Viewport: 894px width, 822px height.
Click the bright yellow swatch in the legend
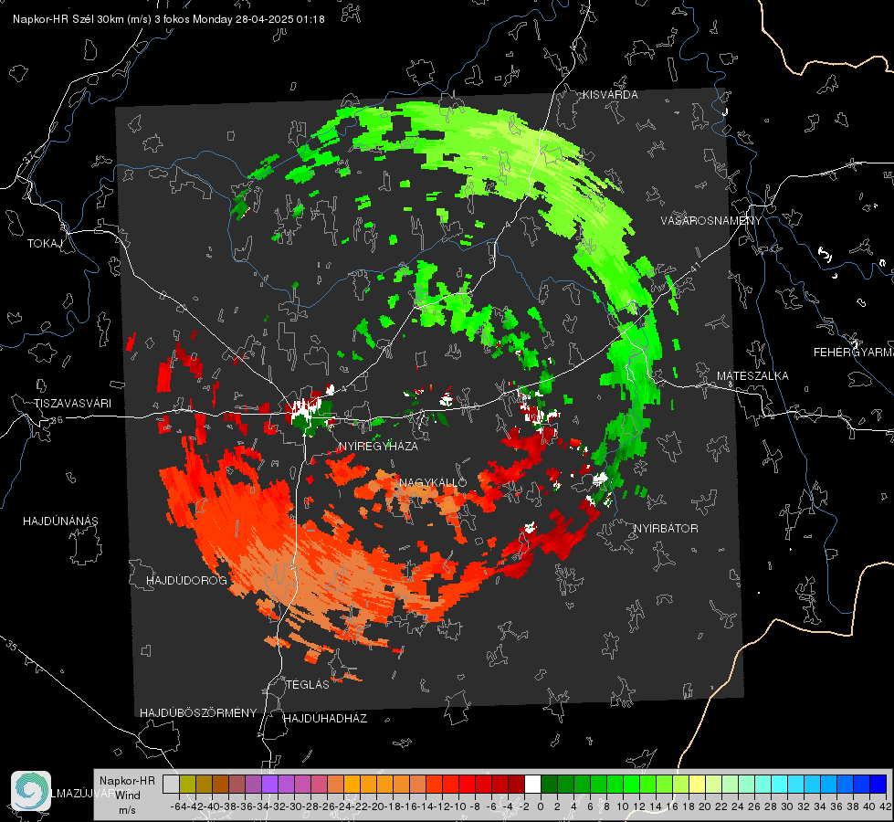pos(697,784)
